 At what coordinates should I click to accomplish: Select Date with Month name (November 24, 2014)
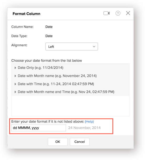click(57, 76)
